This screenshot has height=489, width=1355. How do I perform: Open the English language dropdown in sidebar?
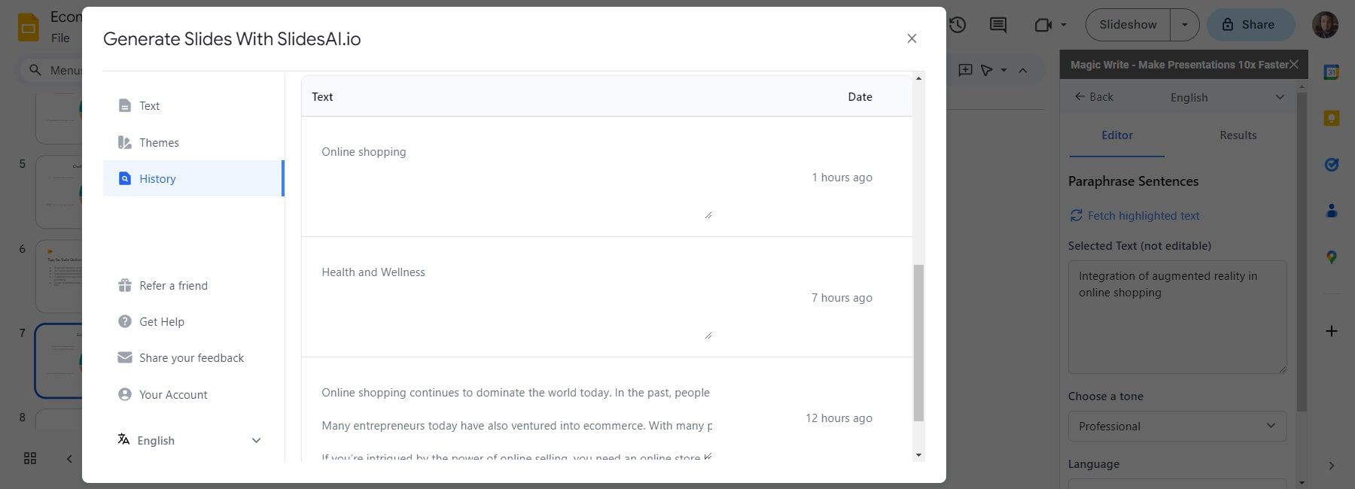click(1227, 97)
